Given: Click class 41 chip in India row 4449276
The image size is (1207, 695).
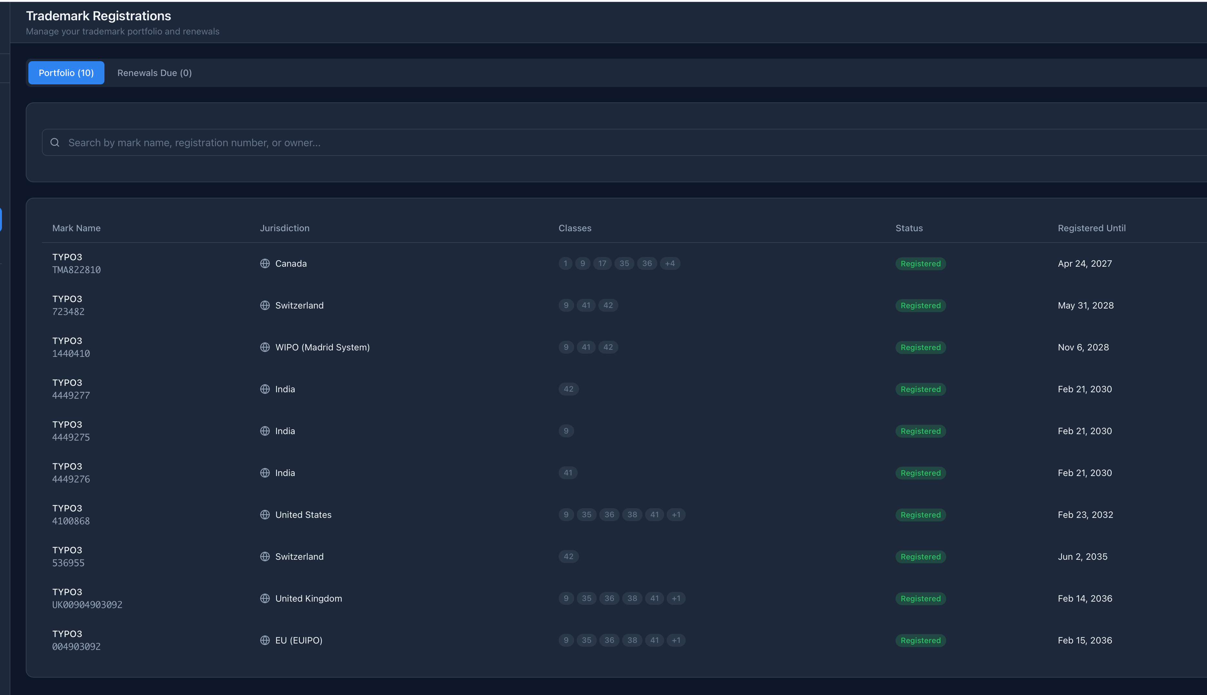Looking at the screenshot, I should click(x=568, y=473).
